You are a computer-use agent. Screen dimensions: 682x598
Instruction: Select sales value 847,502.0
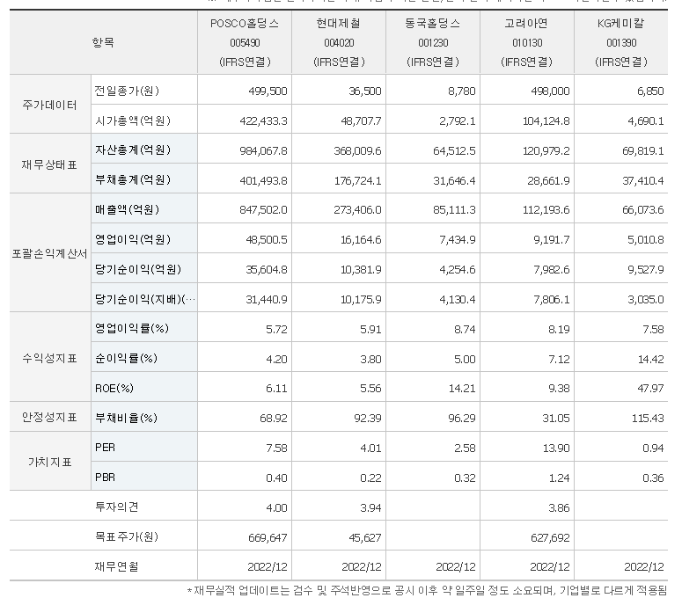(263, 210)
